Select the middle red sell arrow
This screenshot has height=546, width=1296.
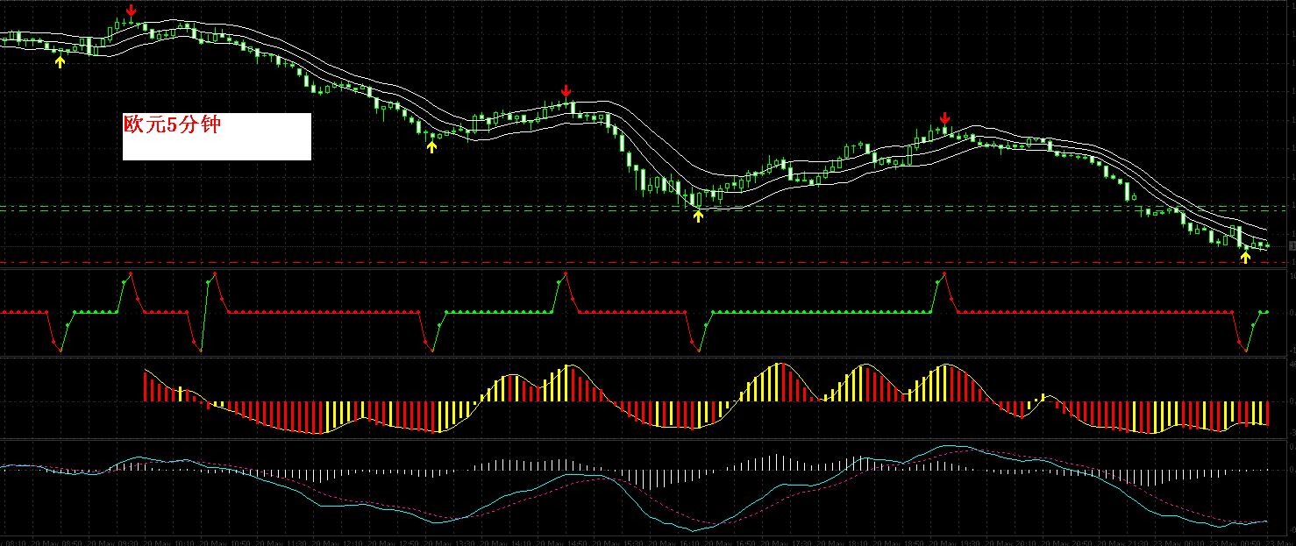(566, 91)
